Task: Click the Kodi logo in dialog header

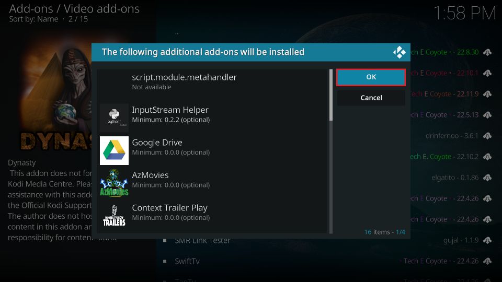Action: 399,52
